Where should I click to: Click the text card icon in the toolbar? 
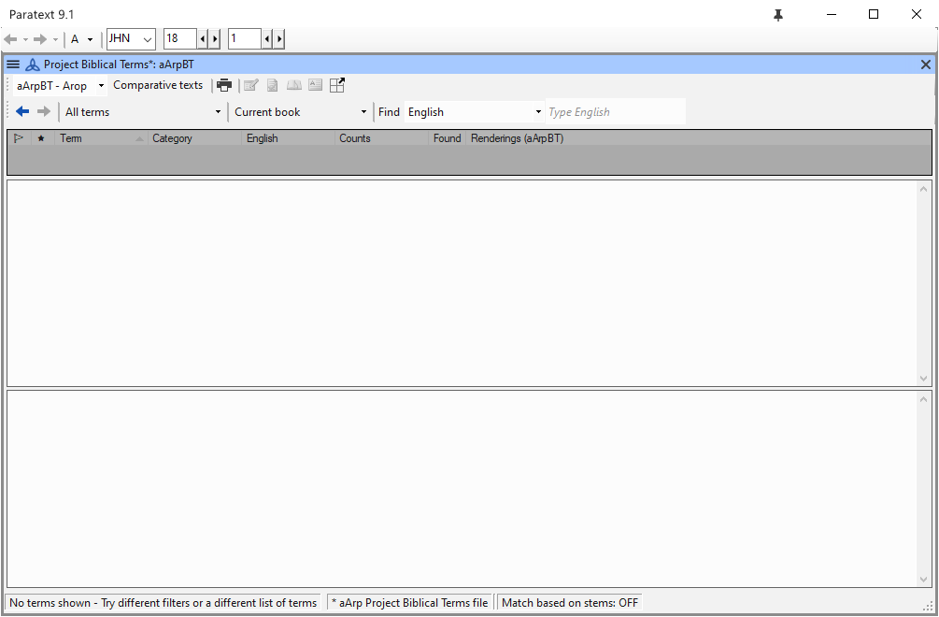pyautogui.click(x=316, y=85)
